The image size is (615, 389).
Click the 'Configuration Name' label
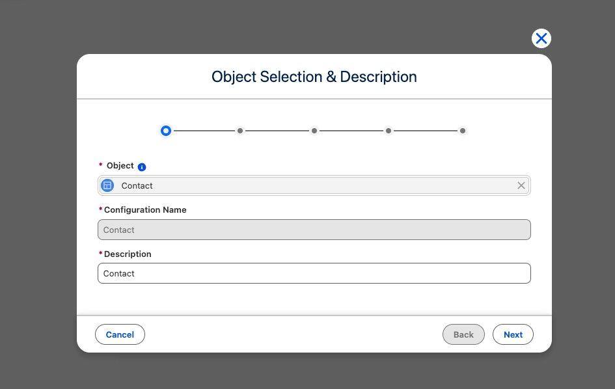(145, 210)
